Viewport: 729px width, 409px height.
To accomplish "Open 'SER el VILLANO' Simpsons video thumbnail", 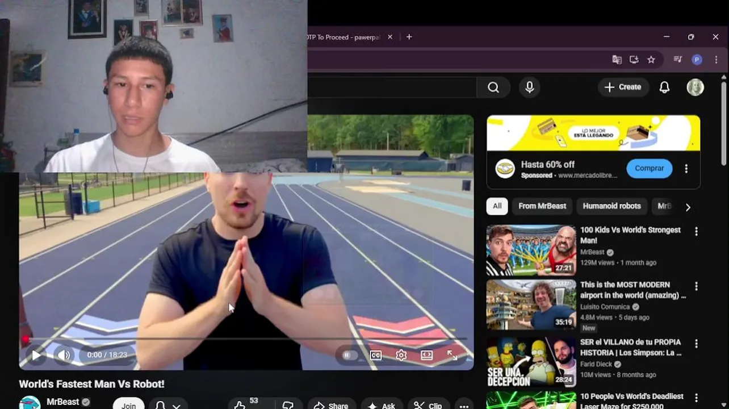I will pyautogui.click(x=531, y=362).
